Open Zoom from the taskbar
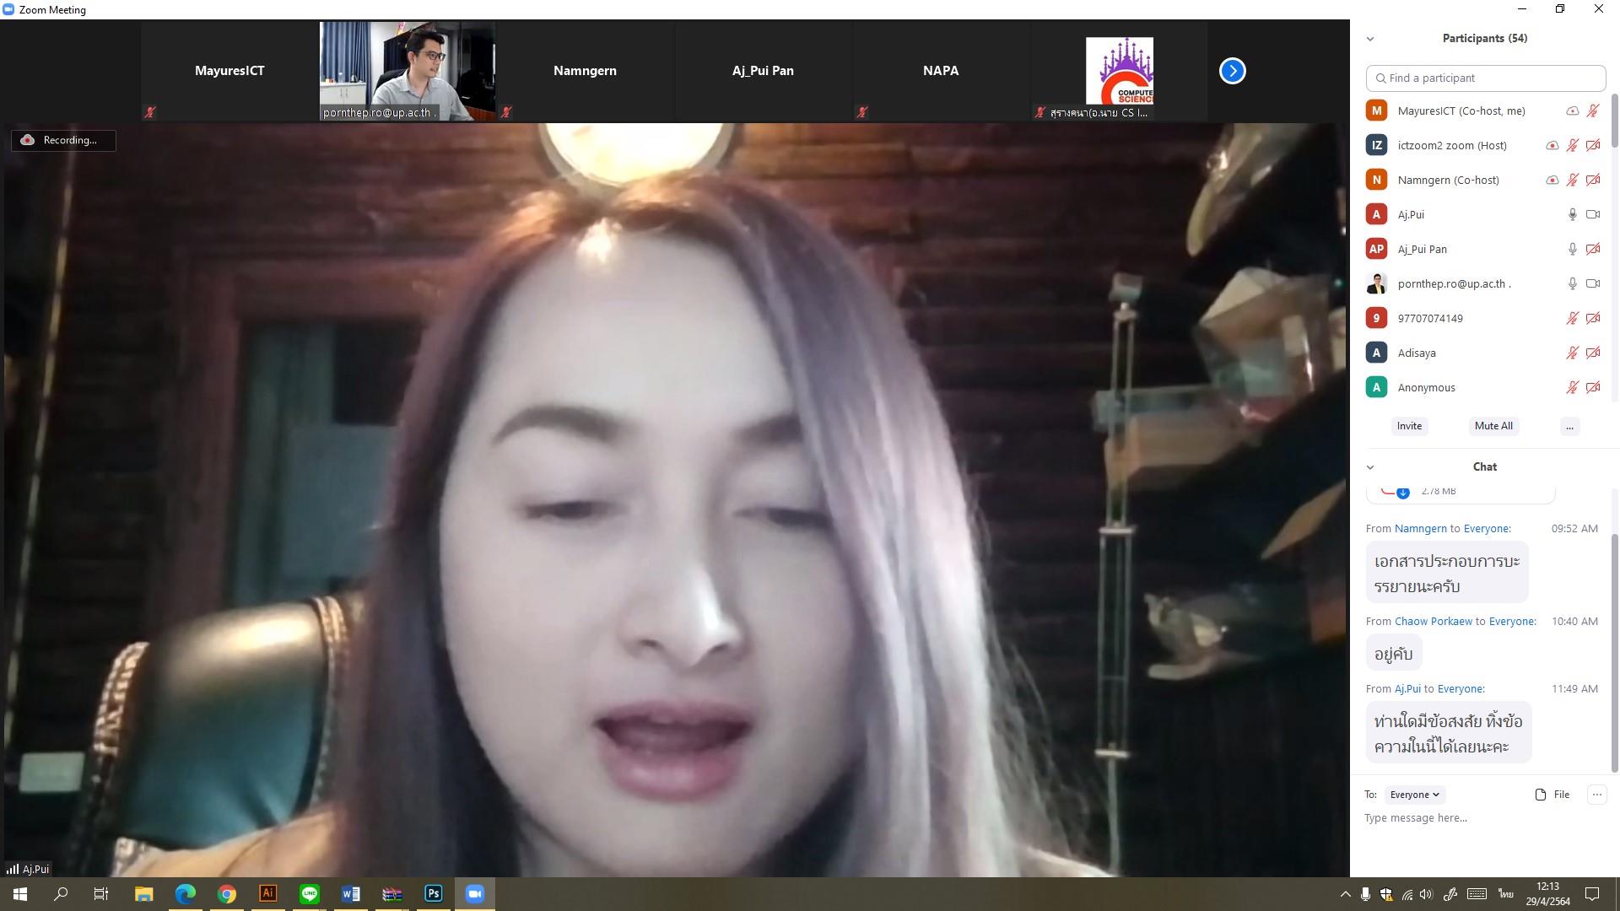Screen dimensions: 1620x911 pos(474,894)
